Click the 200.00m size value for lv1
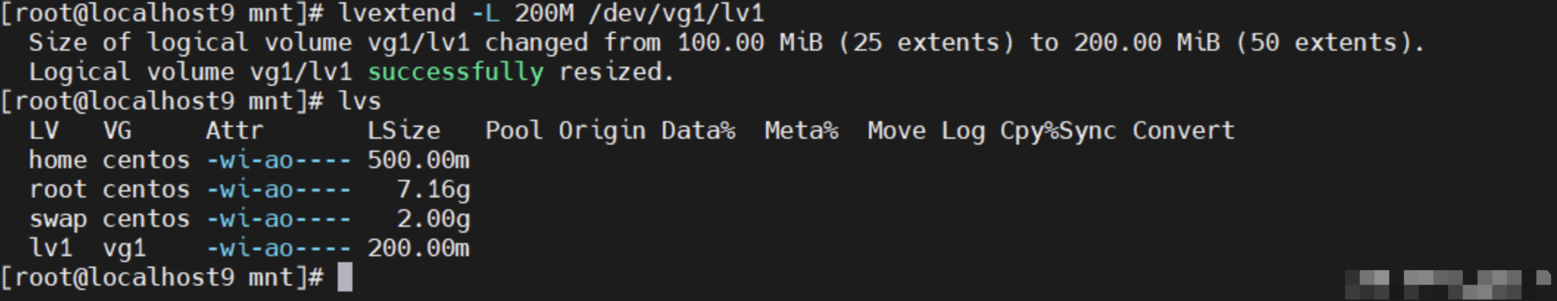This screenshot has height=301, width=1557. (419, 248)
